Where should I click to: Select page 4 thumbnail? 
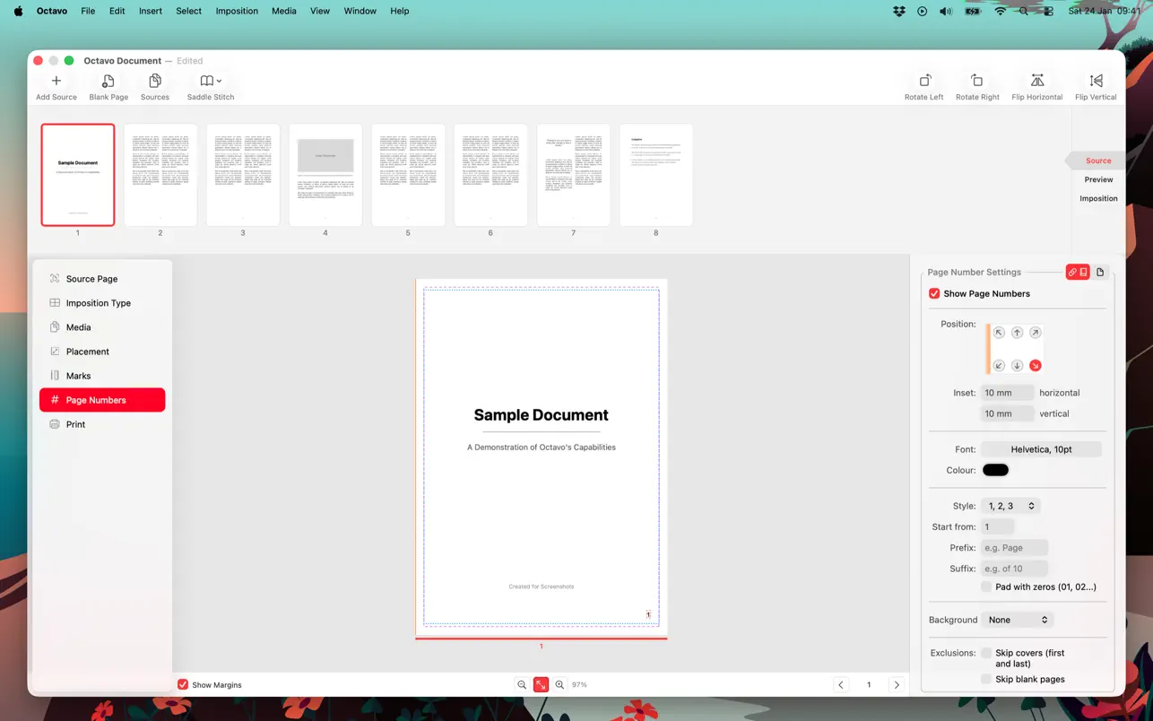pos(325,175)
